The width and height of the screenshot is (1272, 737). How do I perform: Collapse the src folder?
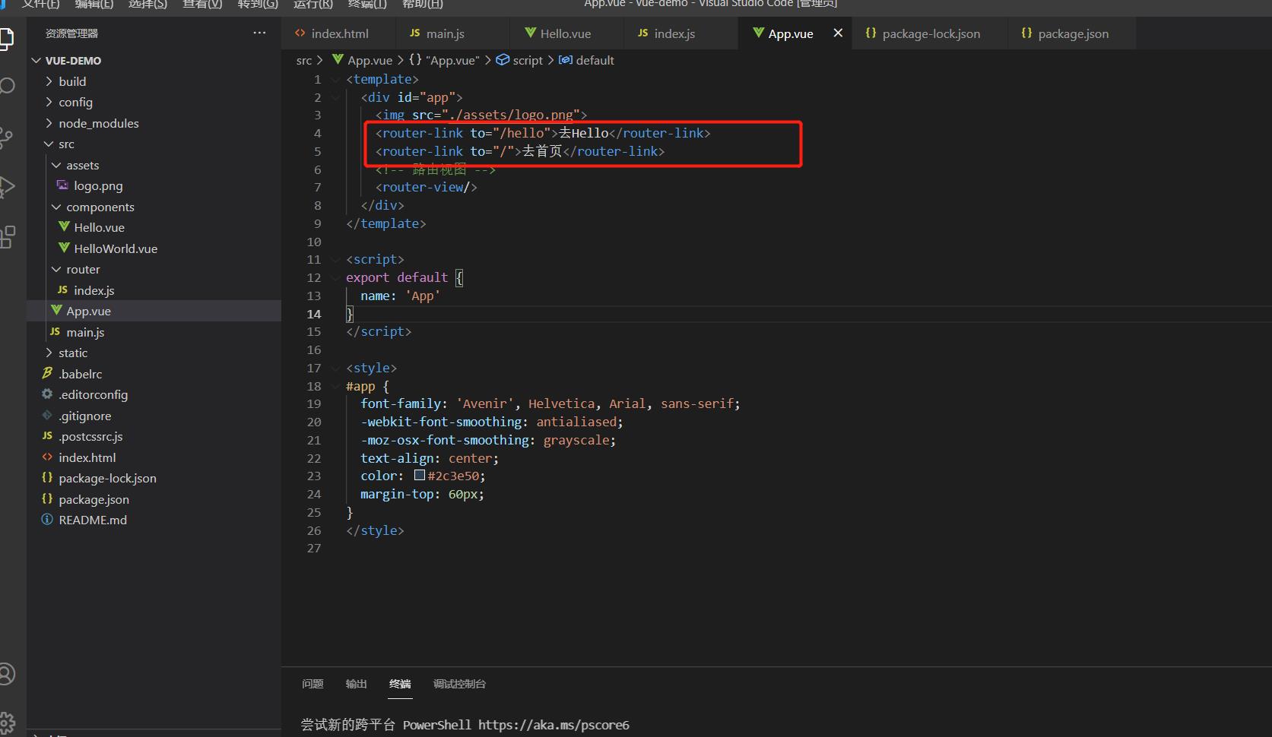click(x=49, y=144)
